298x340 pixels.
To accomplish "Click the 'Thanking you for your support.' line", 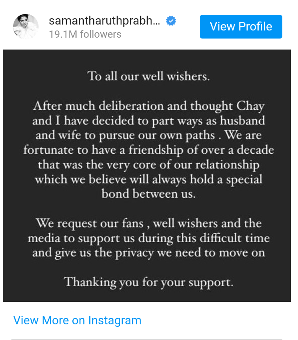I will click(149, 282).
